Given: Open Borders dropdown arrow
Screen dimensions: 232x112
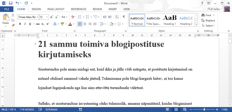Looking at the screenshot, I should coord(123,24).
